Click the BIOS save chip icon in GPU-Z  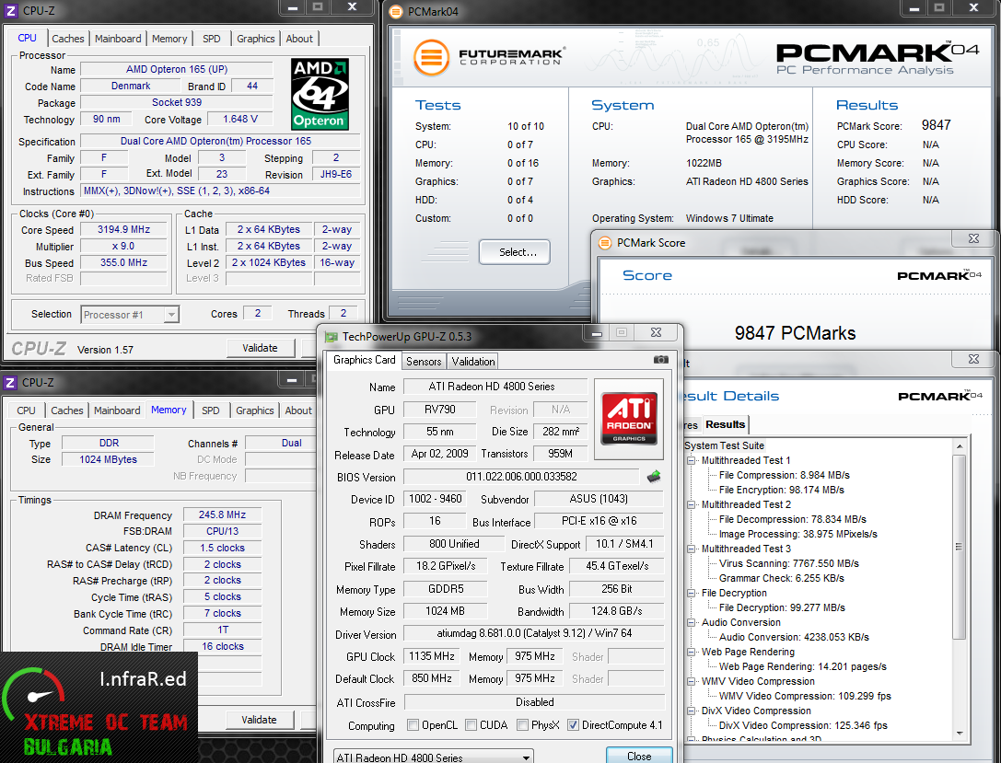pyautogui.click(x=654, y=477)
